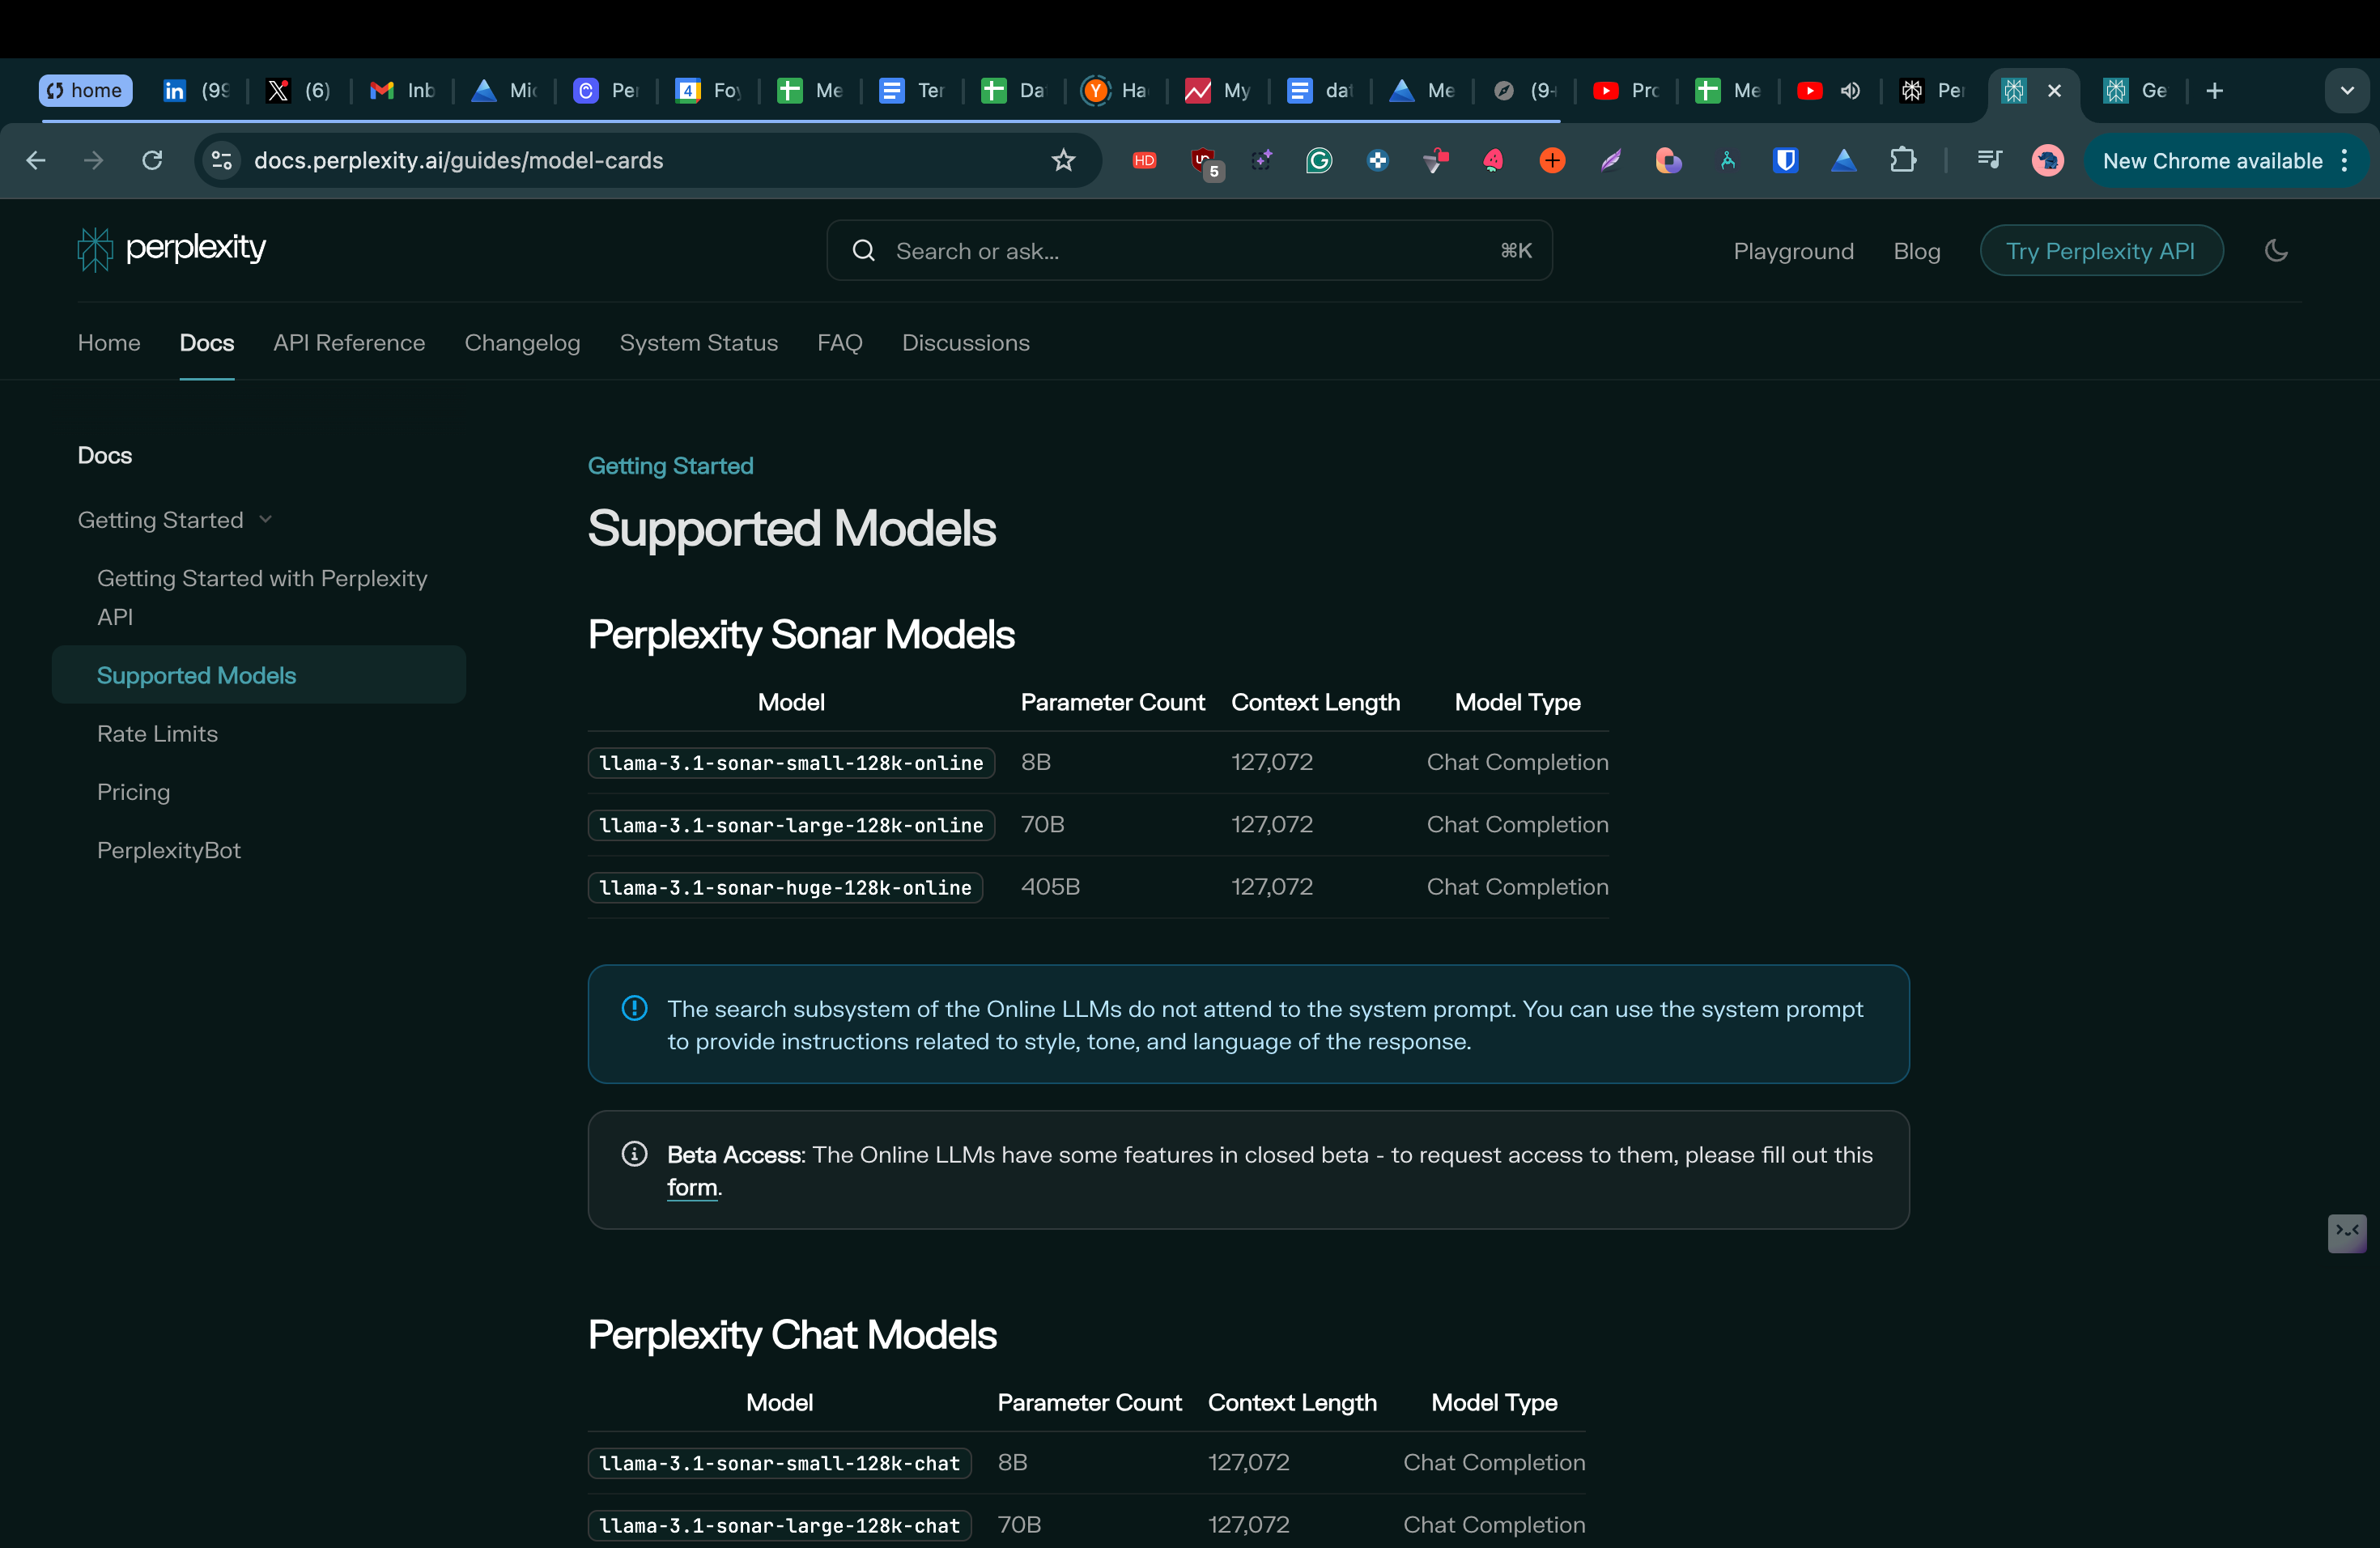Open the media control icon in toolbar
This screenshot has height=1548, width=2380.
click(x=1989, y=160)
